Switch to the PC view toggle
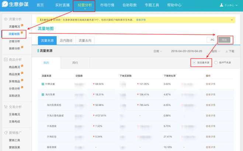243x151 pixels. click(x=212, y=40)
